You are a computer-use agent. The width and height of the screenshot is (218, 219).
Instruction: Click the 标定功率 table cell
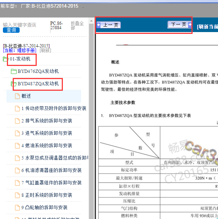pyautogui.click(x=129, y=170)
